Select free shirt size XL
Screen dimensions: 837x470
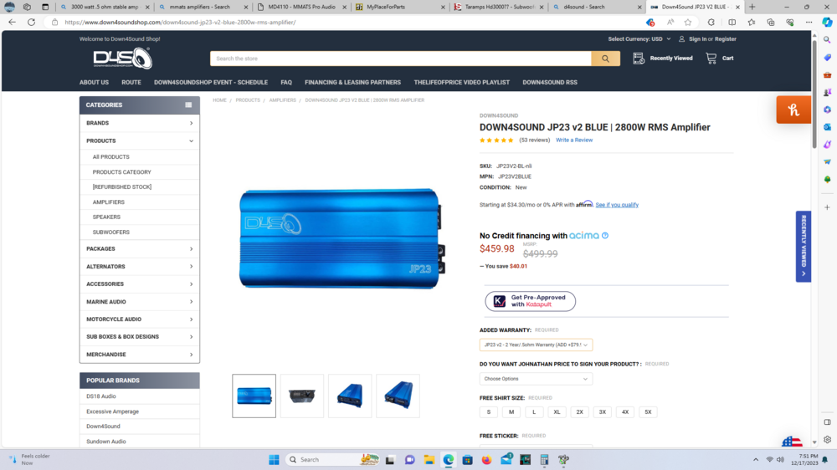557,411
